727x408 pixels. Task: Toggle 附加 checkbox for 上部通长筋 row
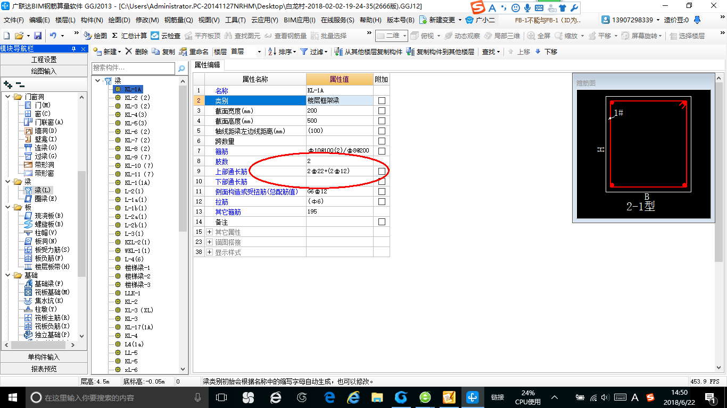[382, 171]
